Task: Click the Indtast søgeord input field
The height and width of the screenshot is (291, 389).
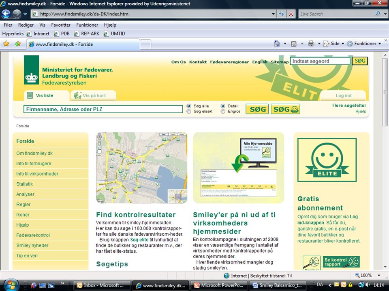Action: (320, 61)
